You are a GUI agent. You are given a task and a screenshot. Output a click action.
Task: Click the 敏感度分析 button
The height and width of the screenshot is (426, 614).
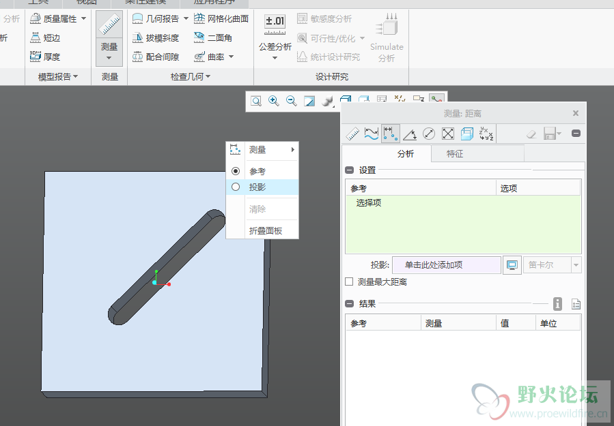click(324, 18)
